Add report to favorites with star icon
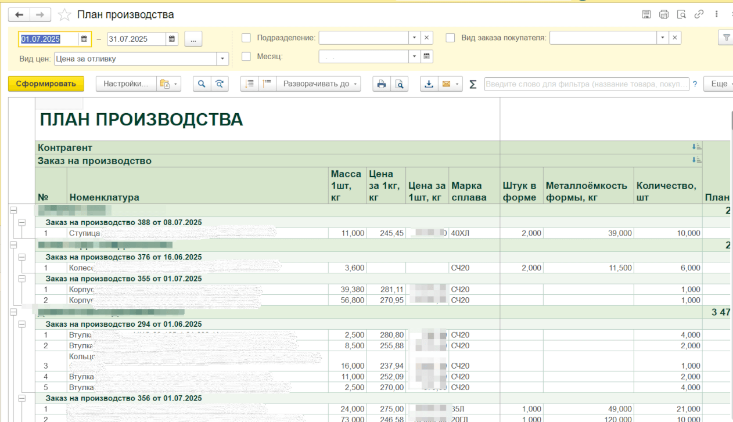 64,15
